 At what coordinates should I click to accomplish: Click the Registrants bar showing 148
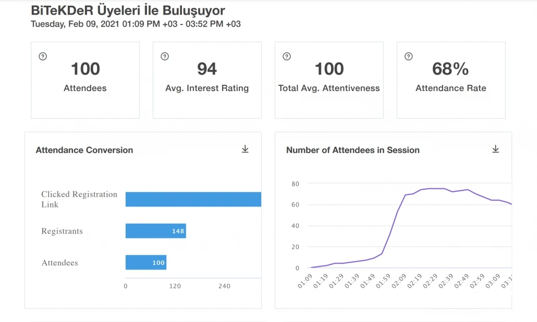coord(155,231)
